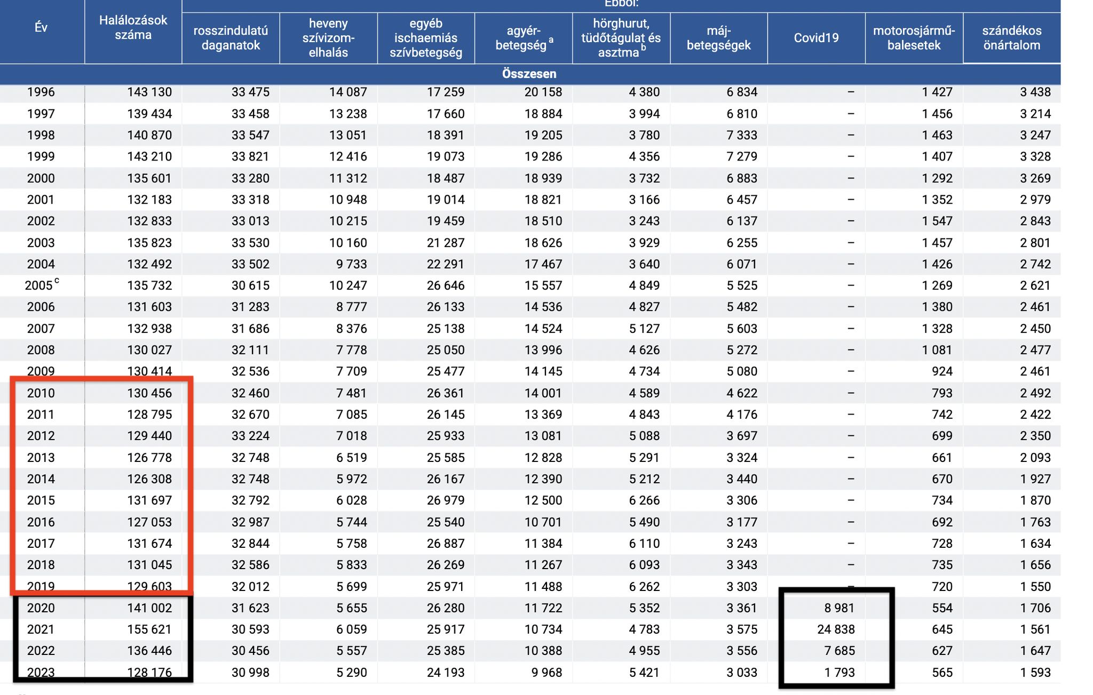
Task: Click vehicle accident value '1 081'
Action: (x=937, y=350)
